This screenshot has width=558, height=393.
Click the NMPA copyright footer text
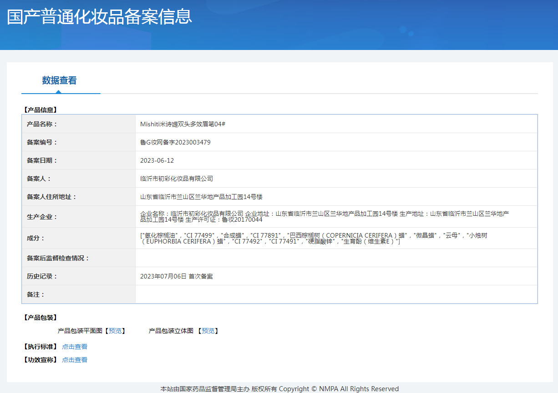(x=279, y=389)
